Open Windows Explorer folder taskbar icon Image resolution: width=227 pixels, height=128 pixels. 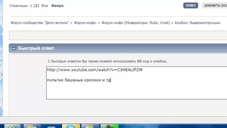[x=32, y=126]
